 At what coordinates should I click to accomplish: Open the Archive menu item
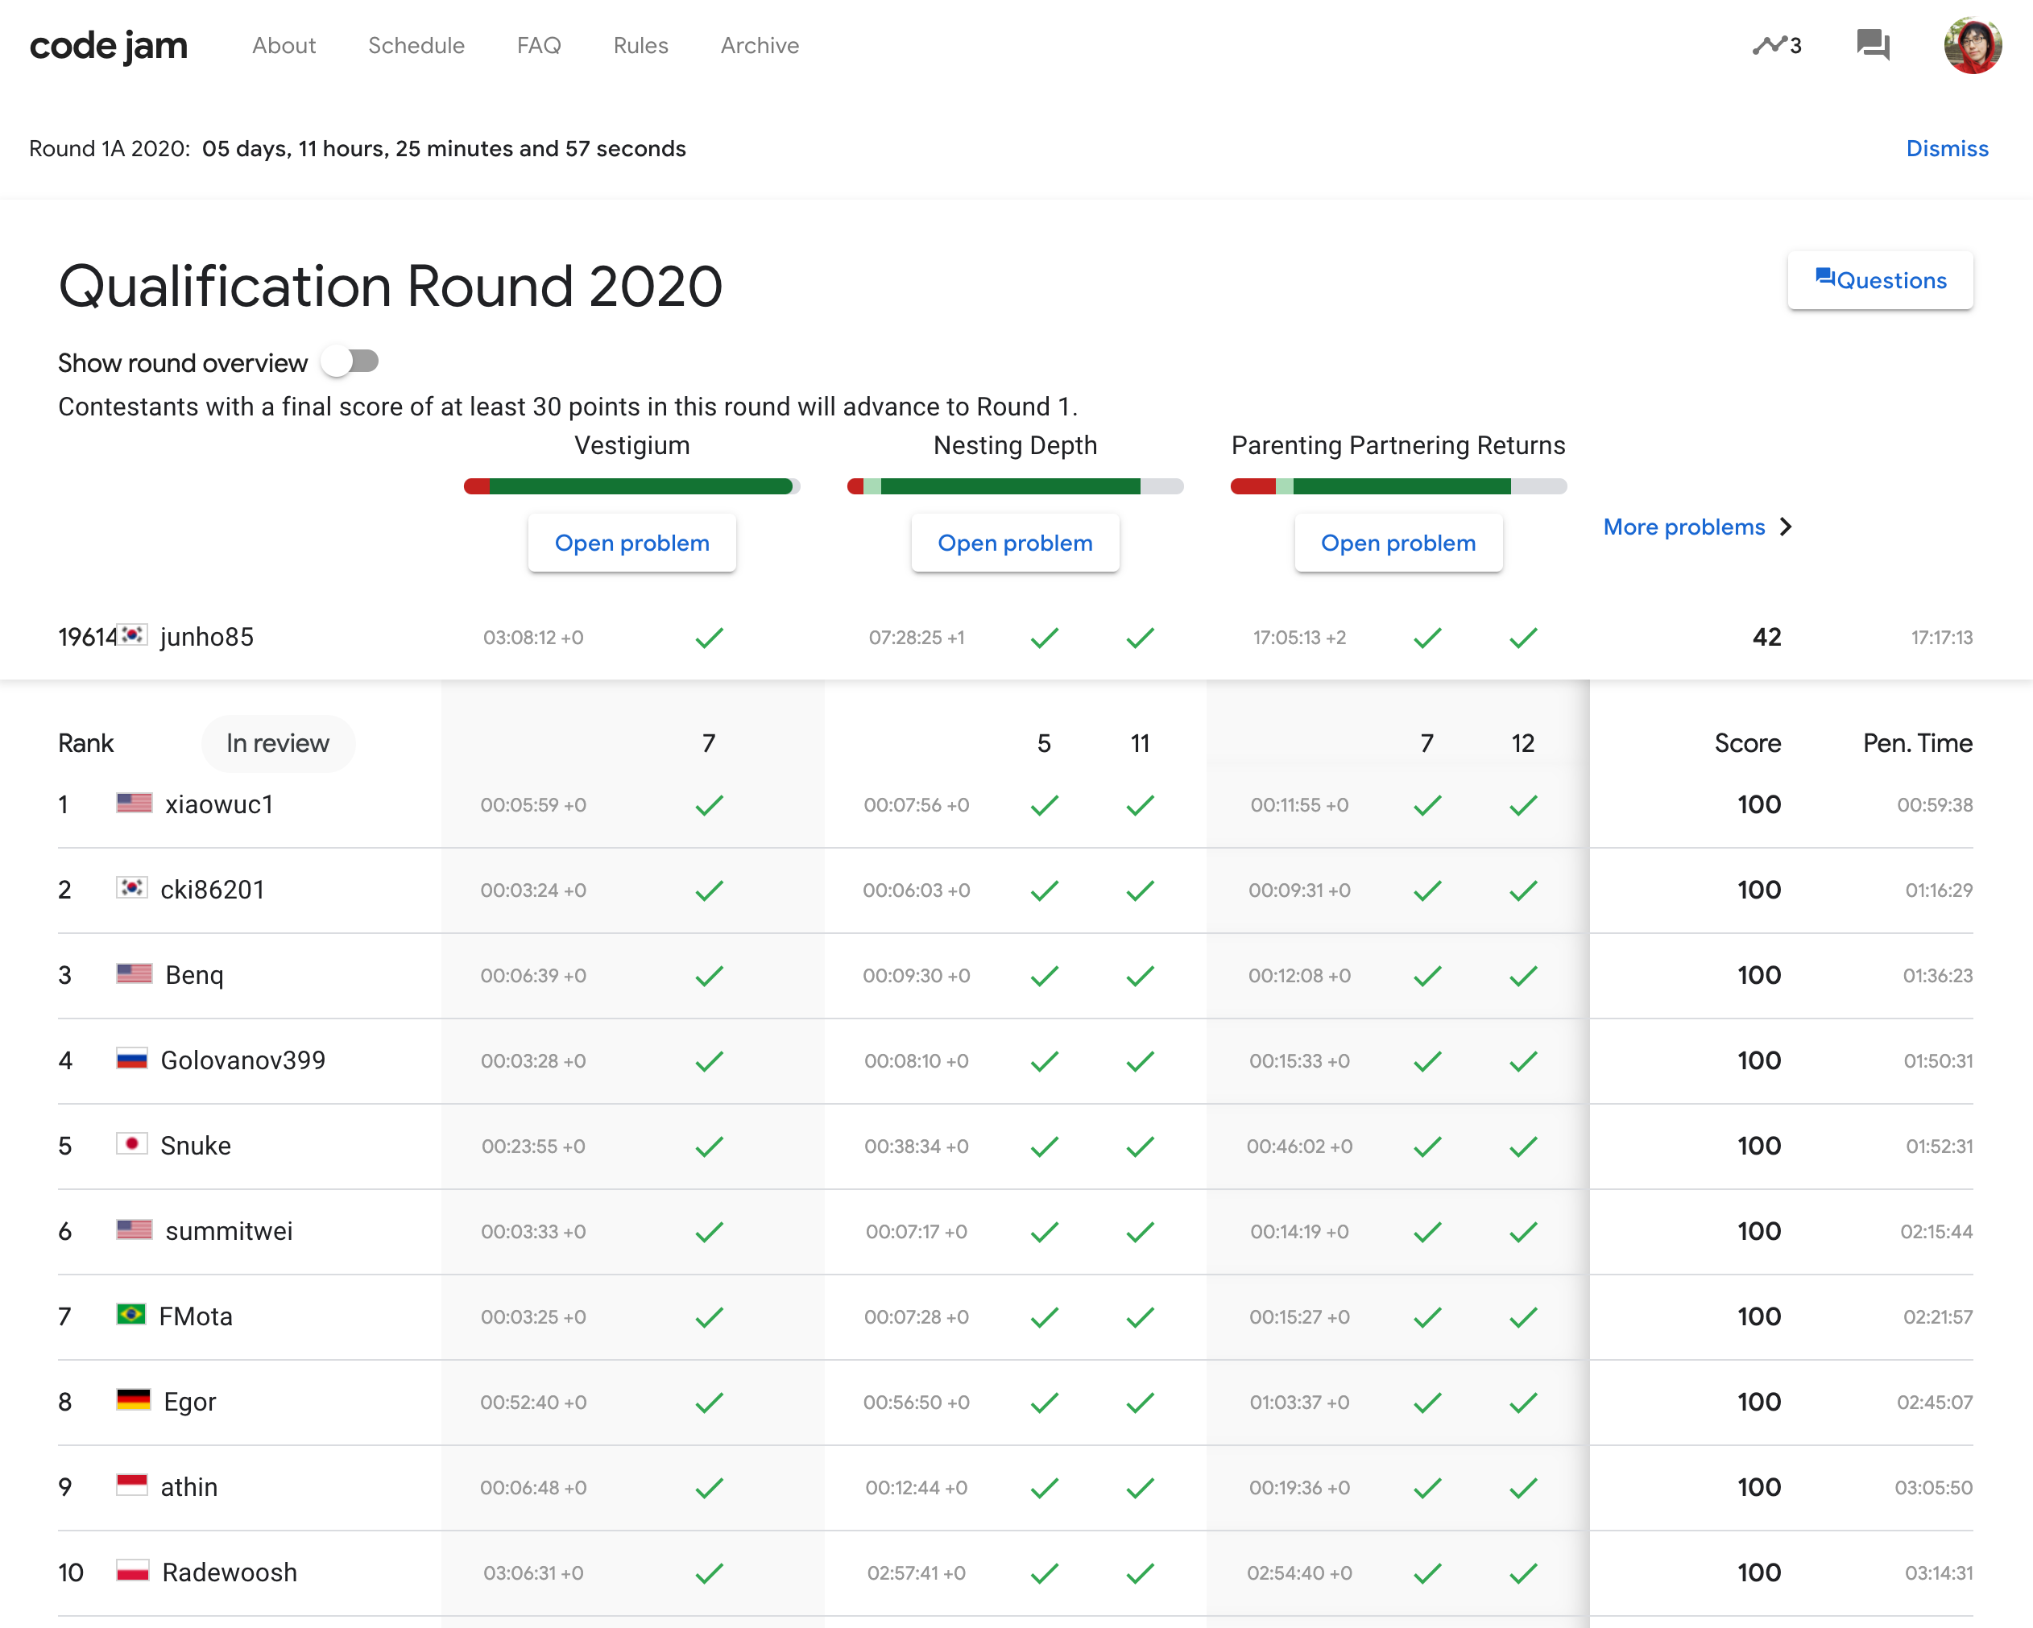pos(759,45)
